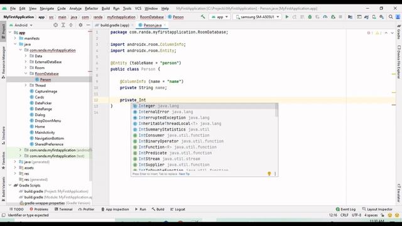This screenshot has width=402, height=226.
Task: Go to the next highlighted error arrow
Action: coord(392,33)
